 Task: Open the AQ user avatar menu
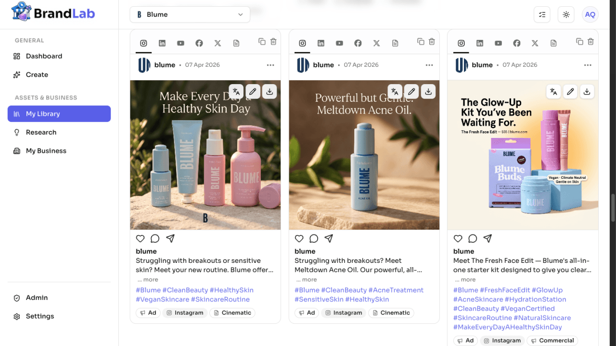pyautogui.click(x=590, y=14)
